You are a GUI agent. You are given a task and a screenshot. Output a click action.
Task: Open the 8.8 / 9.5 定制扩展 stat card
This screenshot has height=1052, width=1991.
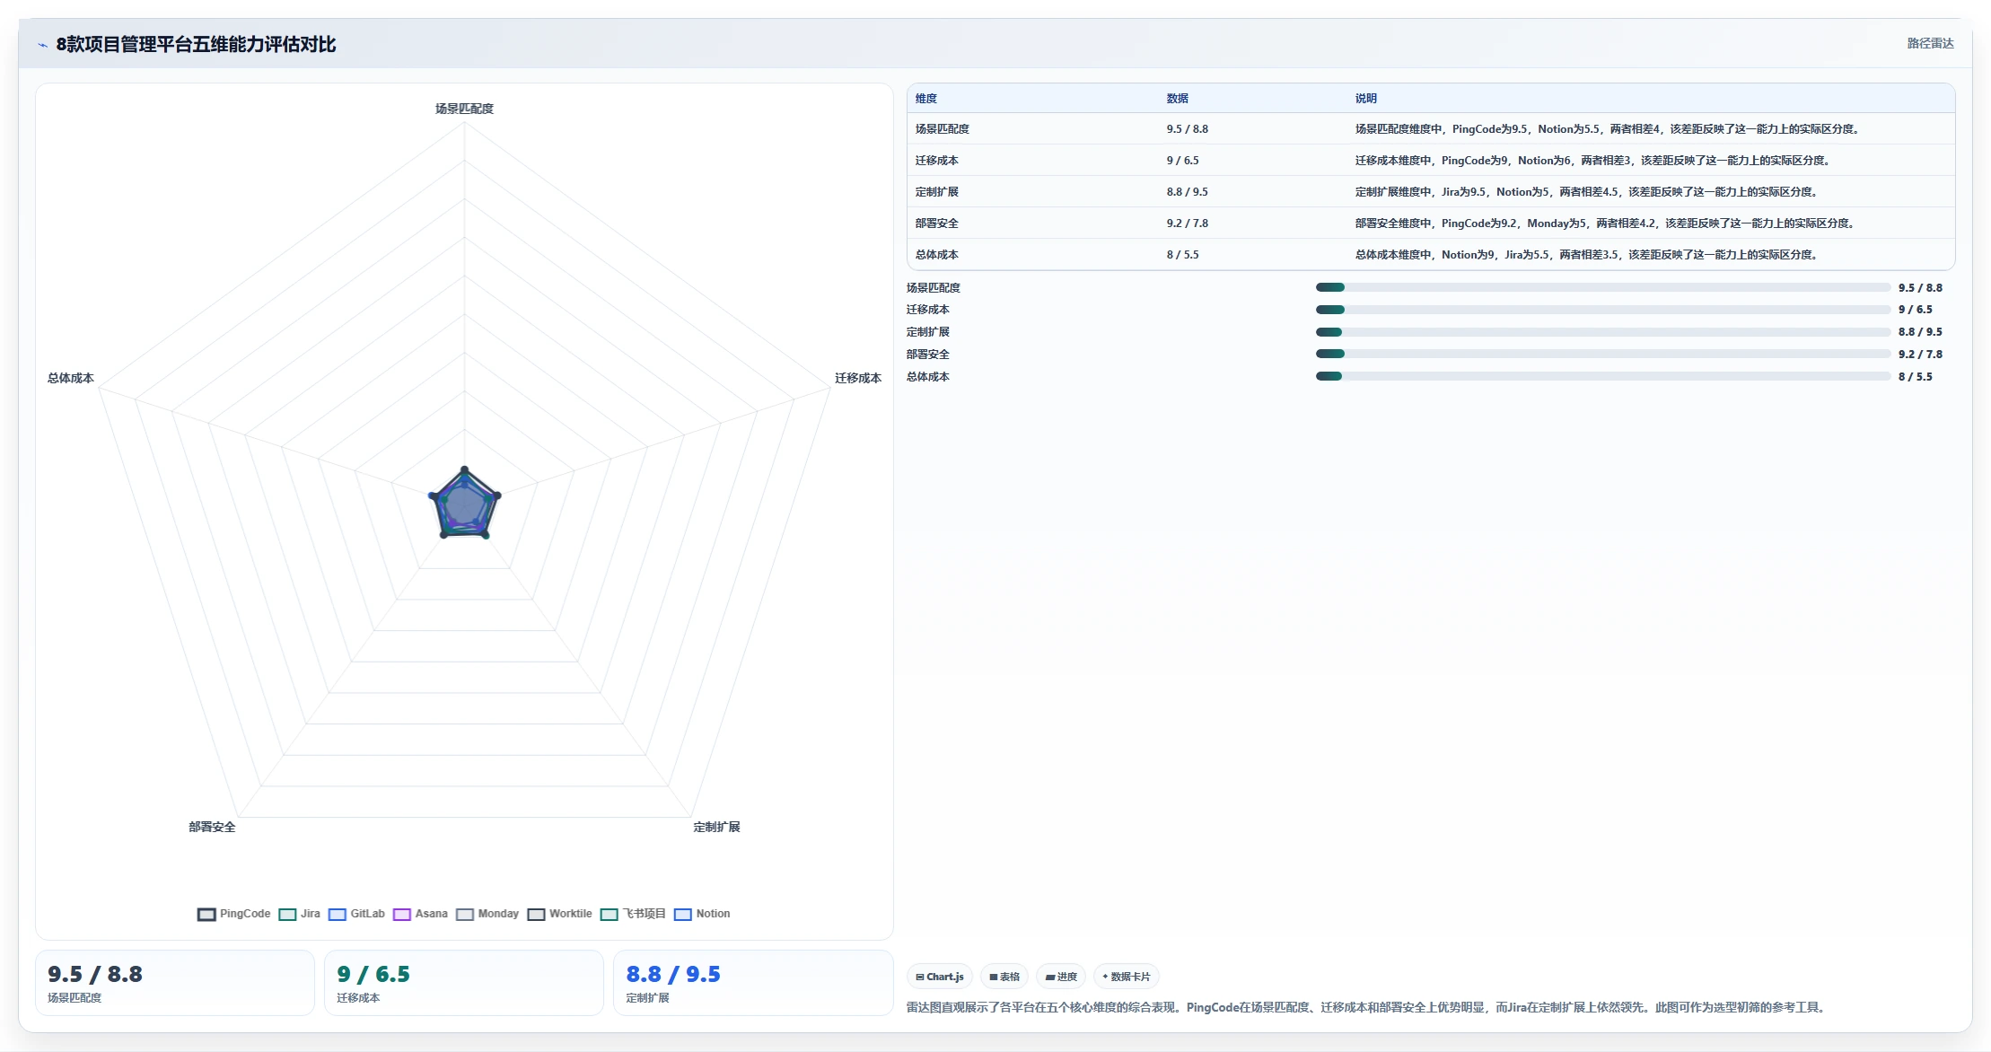pos(753,983)
